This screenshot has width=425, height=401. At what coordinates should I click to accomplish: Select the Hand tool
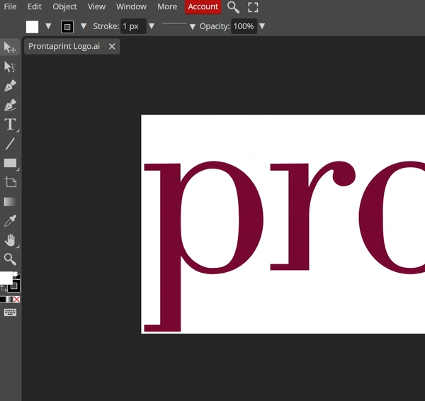tap(10, 240)
